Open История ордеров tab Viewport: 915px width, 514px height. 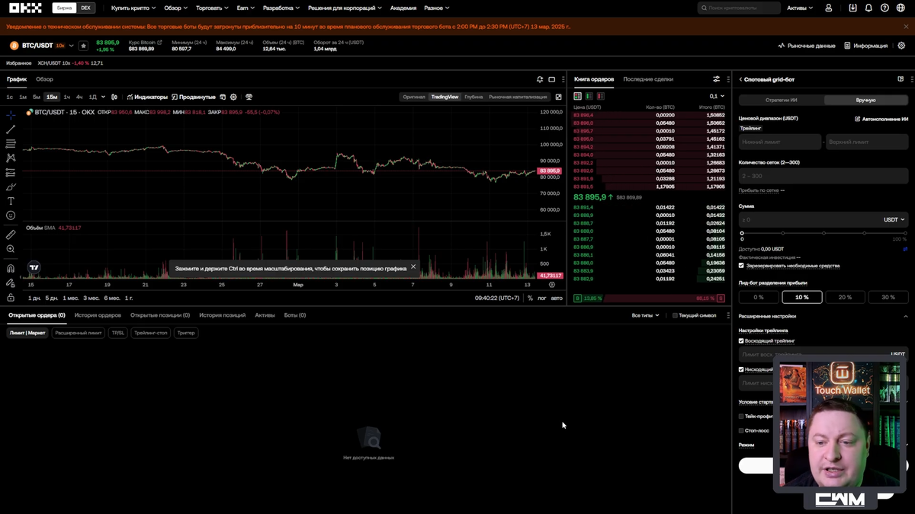[98, 315]
